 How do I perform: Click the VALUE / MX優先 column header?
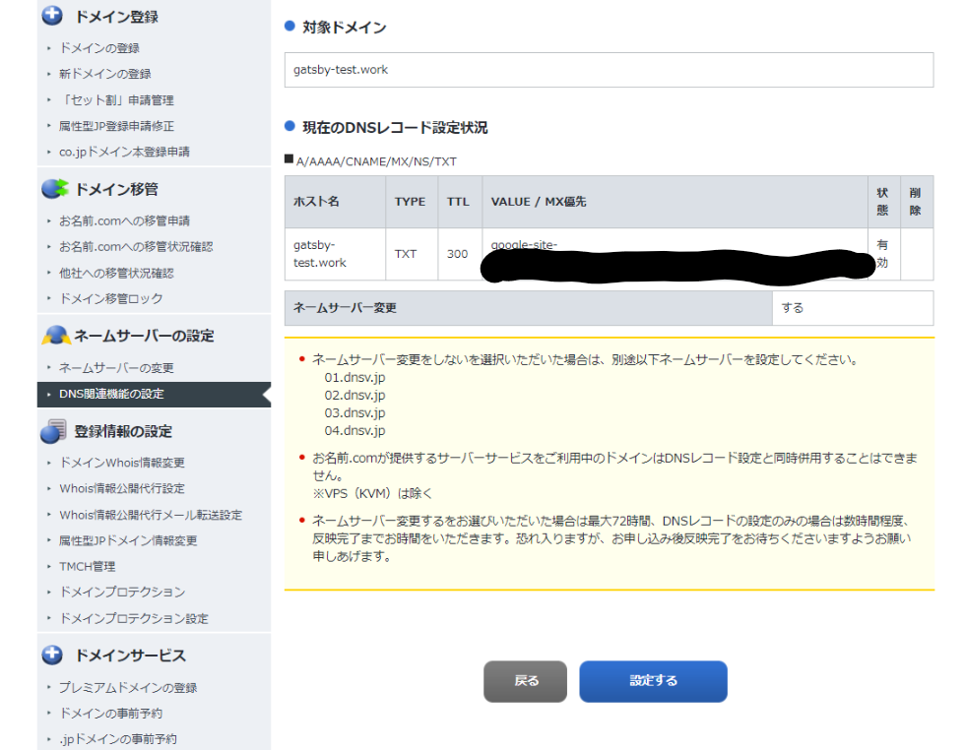point(675,202)
